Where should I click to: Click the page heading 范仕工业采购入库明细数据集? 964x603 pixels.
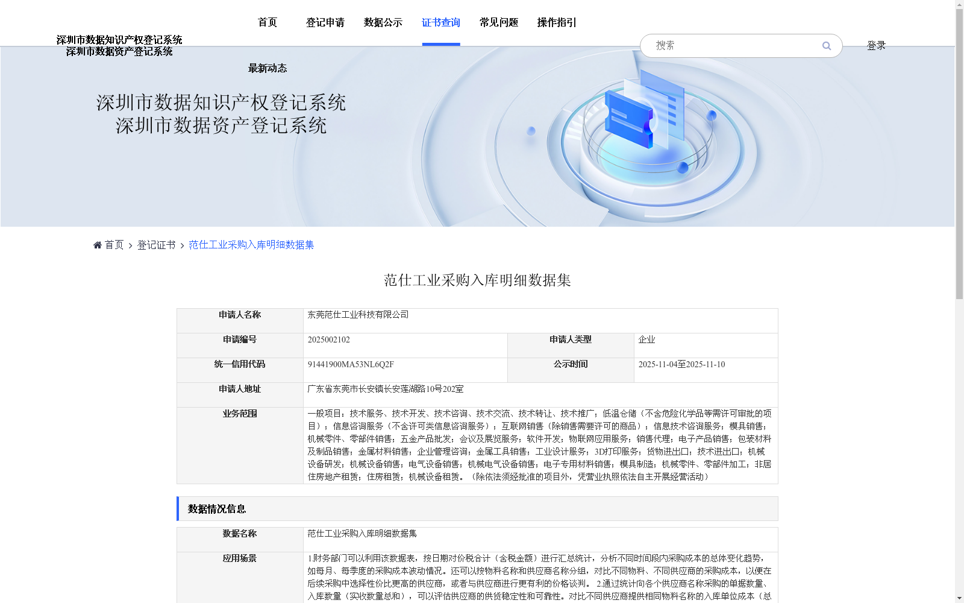coord(477,280)
